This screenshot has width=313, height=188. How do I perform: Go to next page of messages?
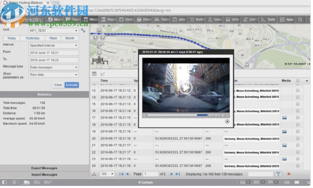click(x=172, y=174)
